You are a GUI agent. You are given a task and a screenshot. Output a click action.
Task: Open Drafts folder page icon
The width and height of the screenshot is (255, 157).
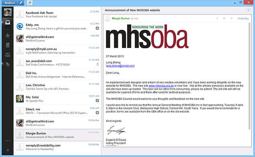(8, 45)
